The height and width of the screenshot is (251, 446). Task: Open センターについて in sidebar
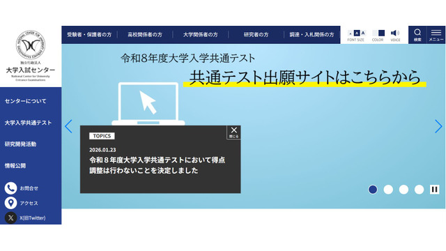(x=26, y=101)
